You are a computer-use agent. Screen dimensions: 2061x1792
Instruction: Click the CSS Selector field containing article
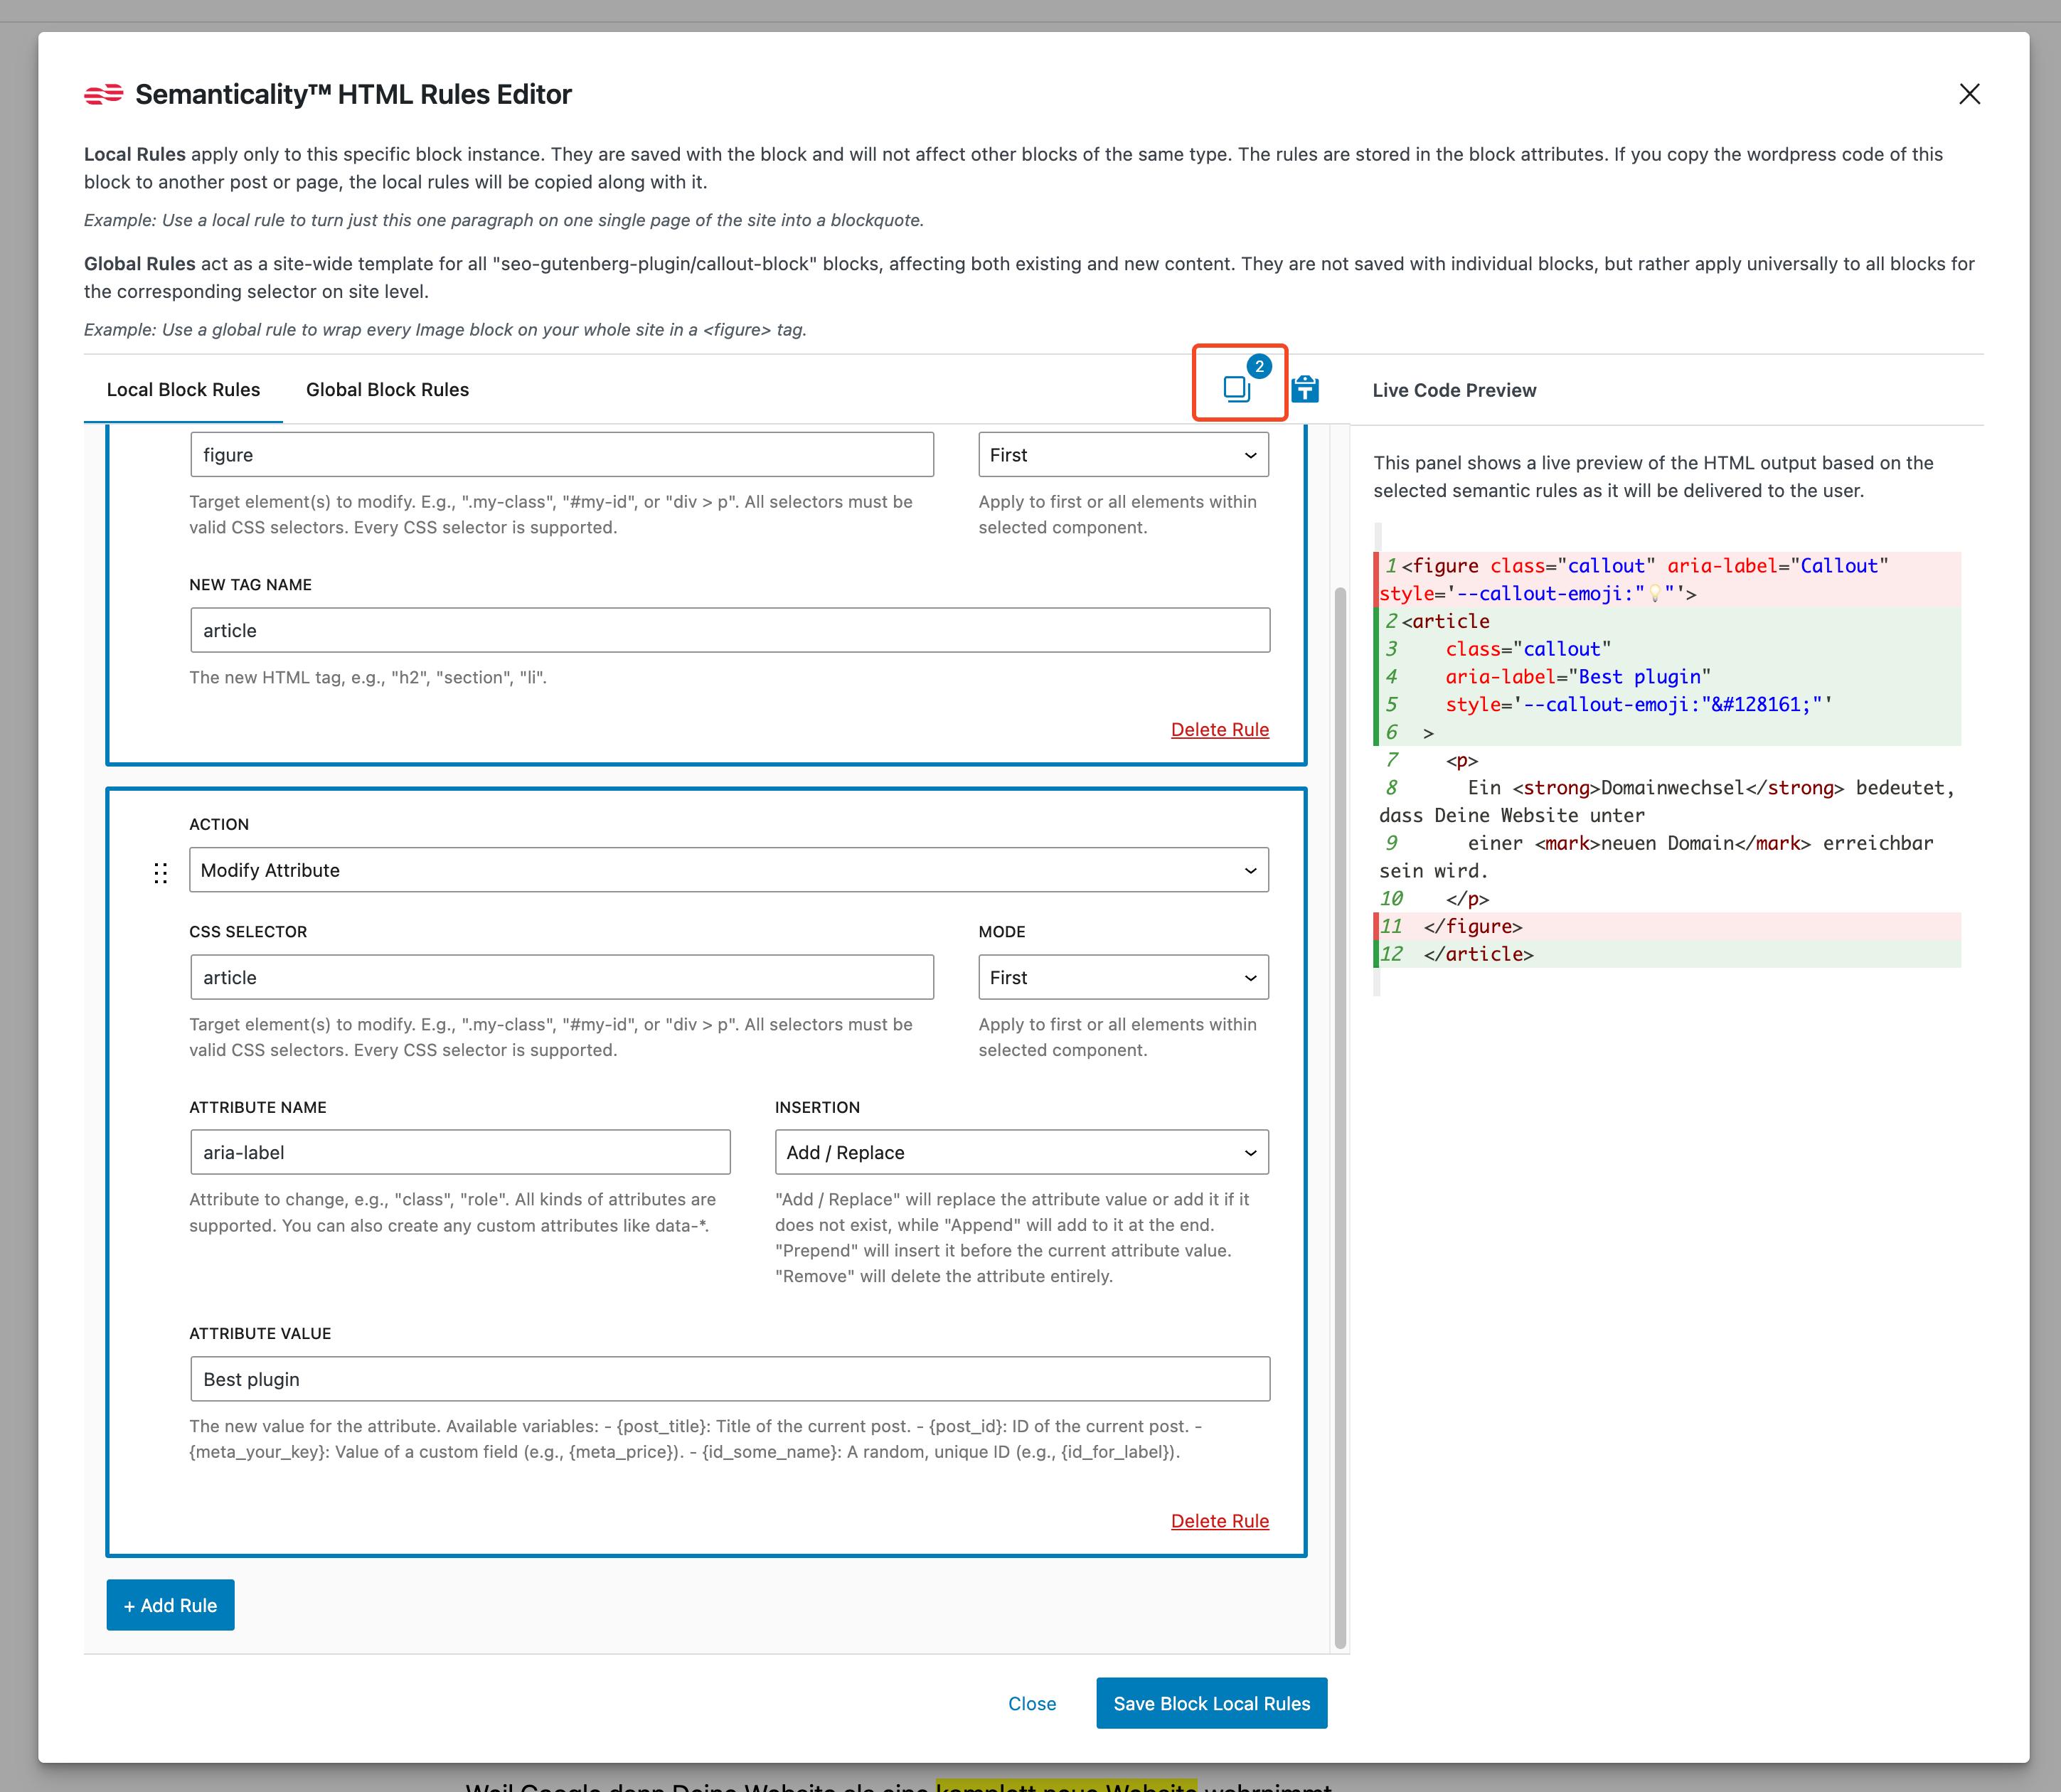[561, 977]
